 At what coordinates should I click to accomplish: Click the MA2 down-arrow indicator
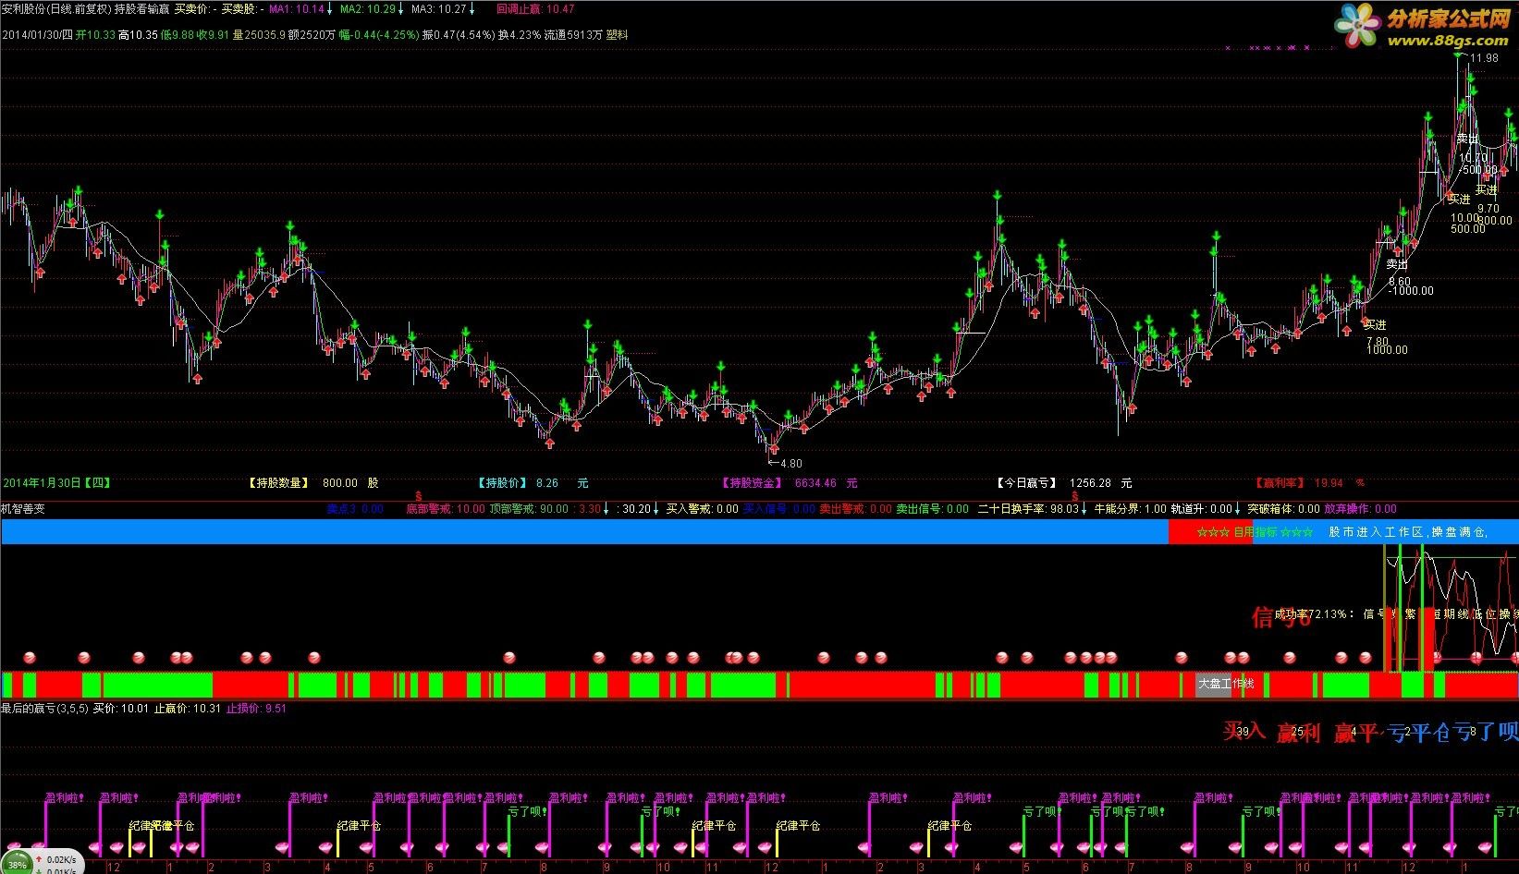point(401,9)
